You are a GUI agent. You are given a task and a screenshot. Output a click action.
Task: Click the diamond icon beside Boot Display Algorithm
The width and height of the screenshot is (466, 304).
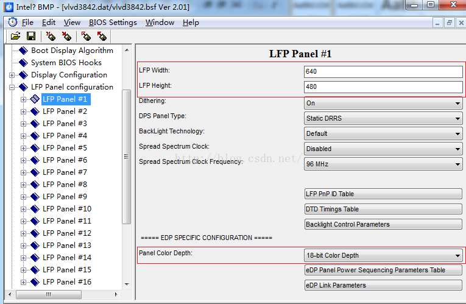click(x=23, y=51)
